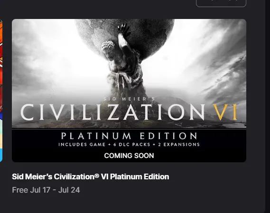Click the words Platinum Edition in the card title
The width and height of the screenshot is (270, 213).
pos(140,176)
